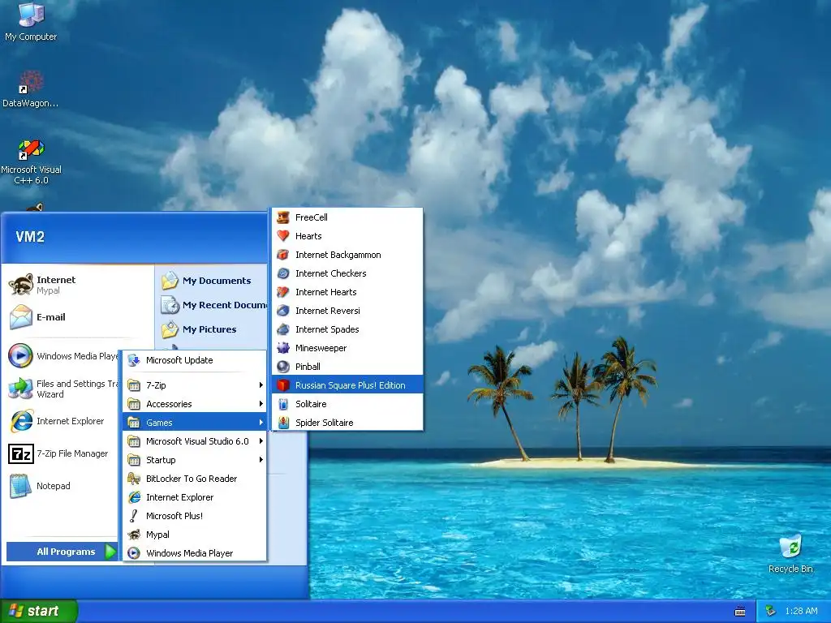The width and height of the screenshot is (831, 623).
Task: Click Windows Media Player icon in All Programs
Action: click(134, 553)
